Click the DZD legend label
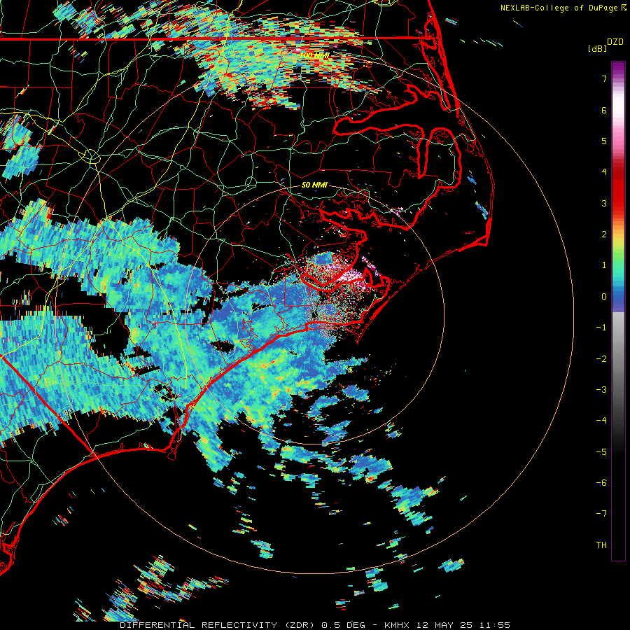Screen dimensions: 630x630 (615, 42)
